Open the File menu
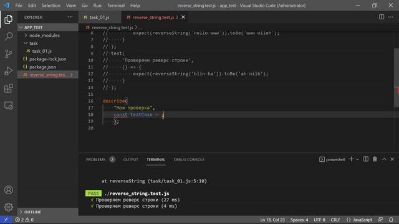This screenshot has width=399, height=224. pyautogui.click(x=19, y=6)
